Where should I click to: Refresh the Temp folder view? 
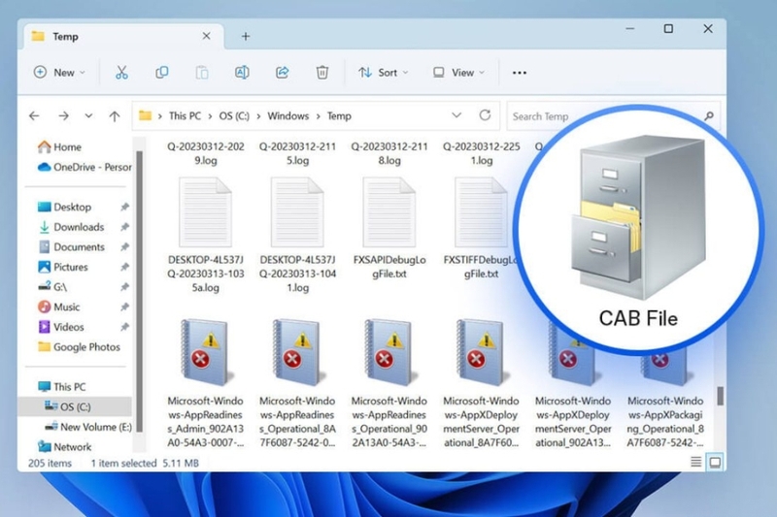[486, 115]
